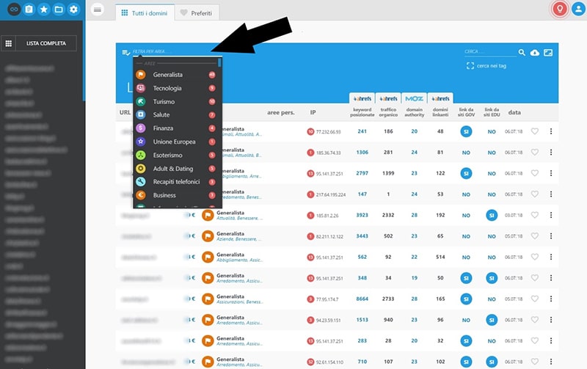Open the three-dot menu of the first row
Screen dimensions: 587x369
550,131
